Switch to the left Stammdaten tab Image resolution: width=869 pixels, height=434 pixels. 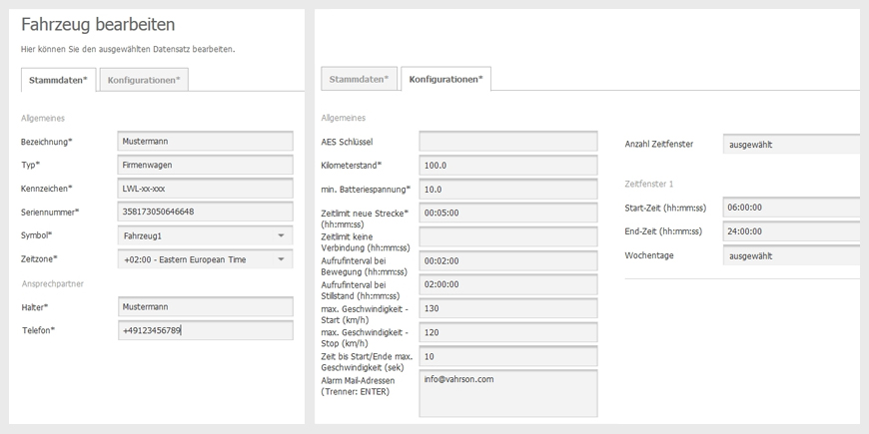[x=58, y=80]
